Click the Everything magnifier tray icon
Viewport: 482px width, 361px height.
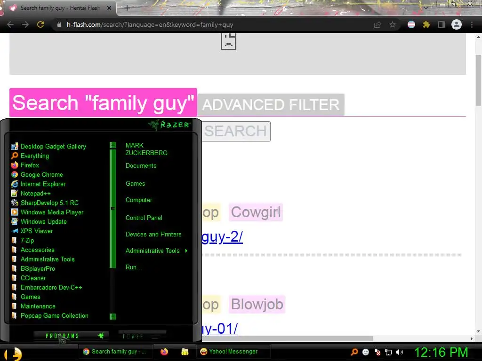pos(354,352)
